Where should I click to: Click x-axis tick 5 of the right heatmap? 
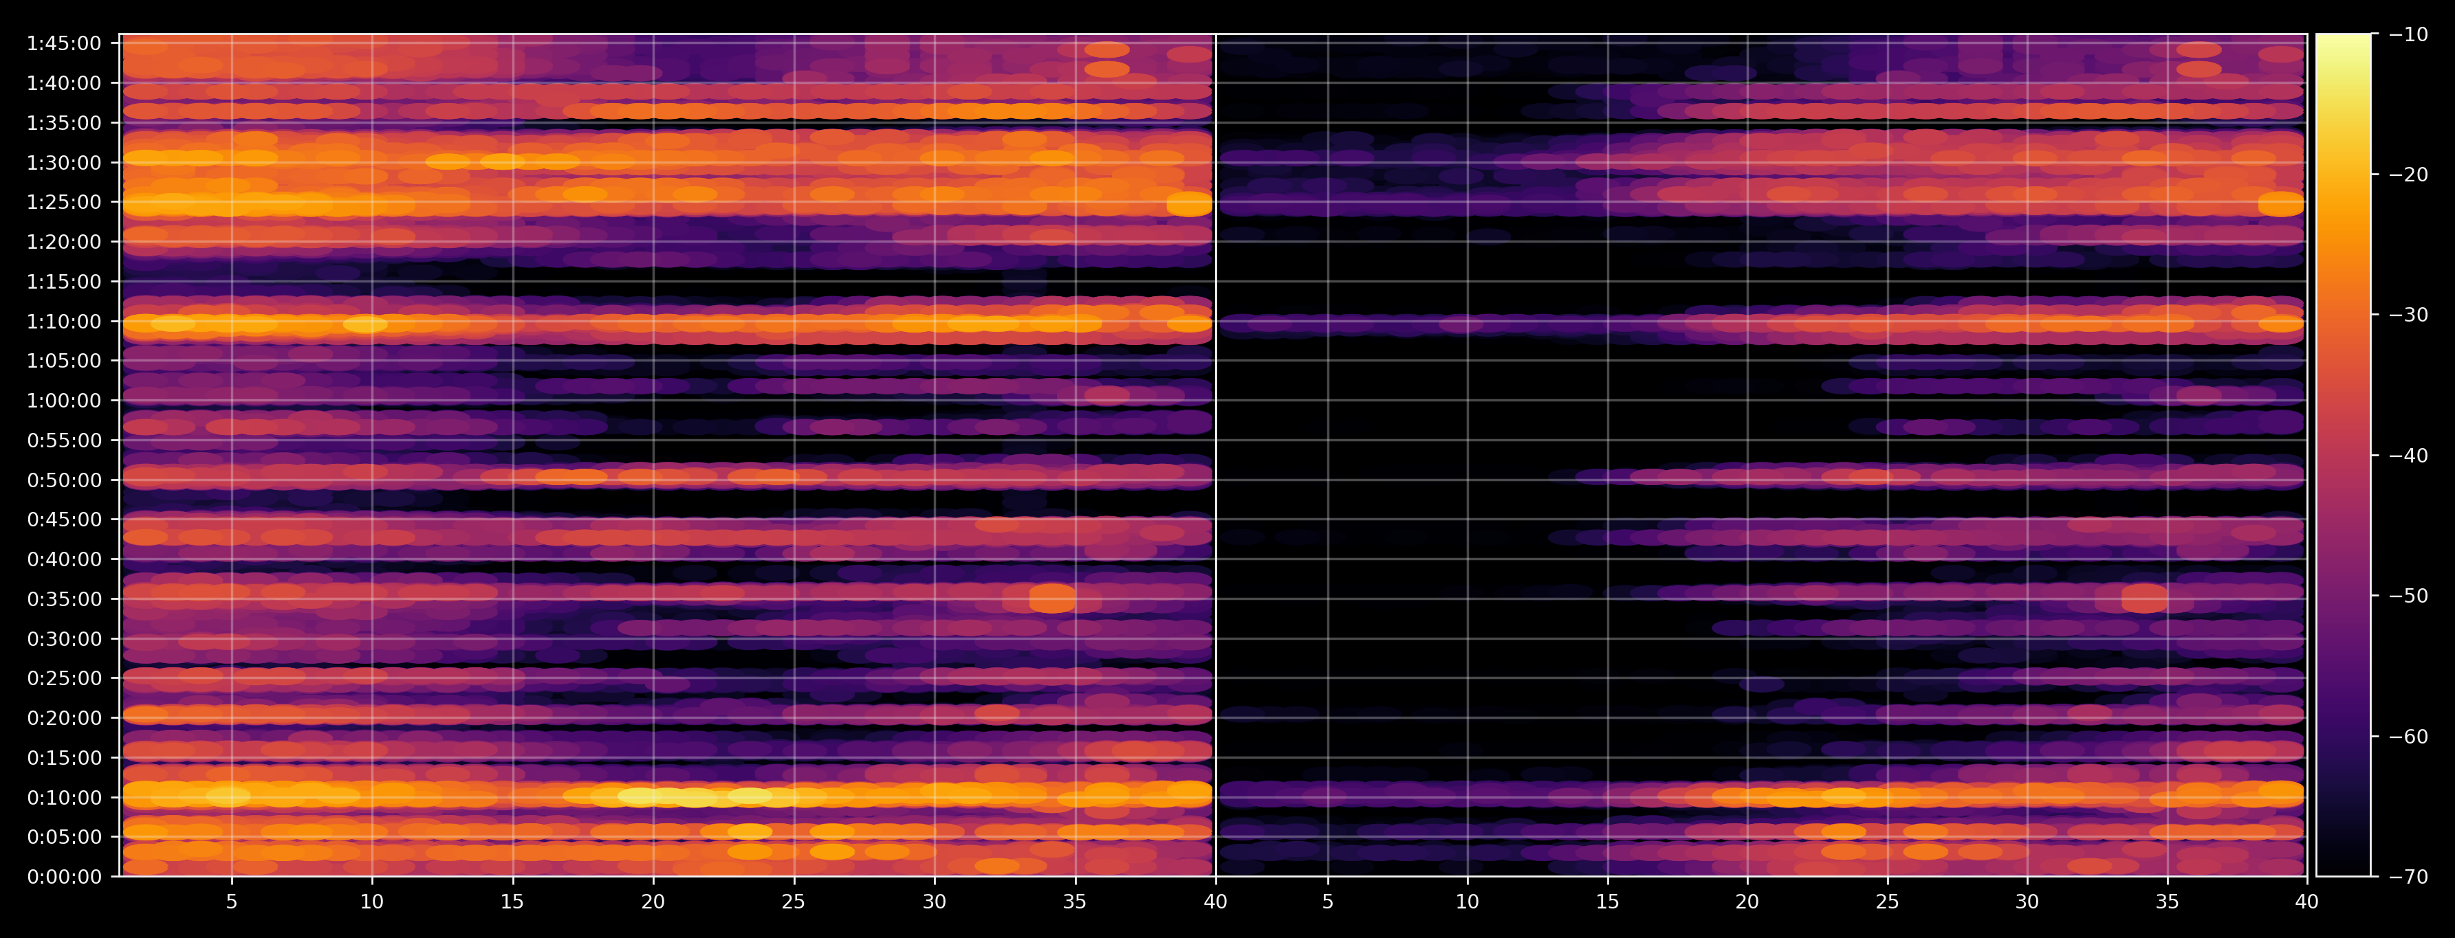(x=1328, y=902)
